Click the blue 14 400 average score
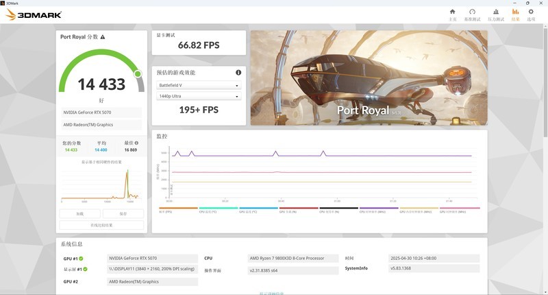Viewport: 548px width, 295px height. pyautogui.click(x=101, y=150)
